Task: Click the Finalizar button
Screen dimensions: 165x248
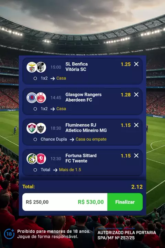Action: point(125,202)
